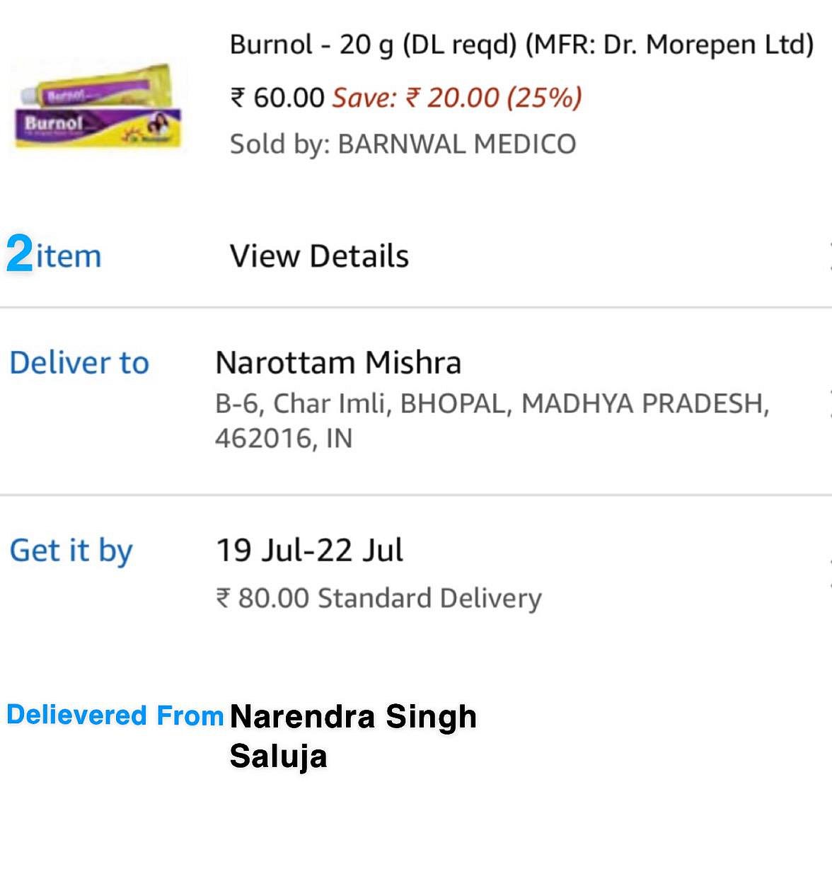Select the 19 Jul-22 Jul delivery date
Screen dimensions: 832x886
pyautogui.click(x=309, y=551)
